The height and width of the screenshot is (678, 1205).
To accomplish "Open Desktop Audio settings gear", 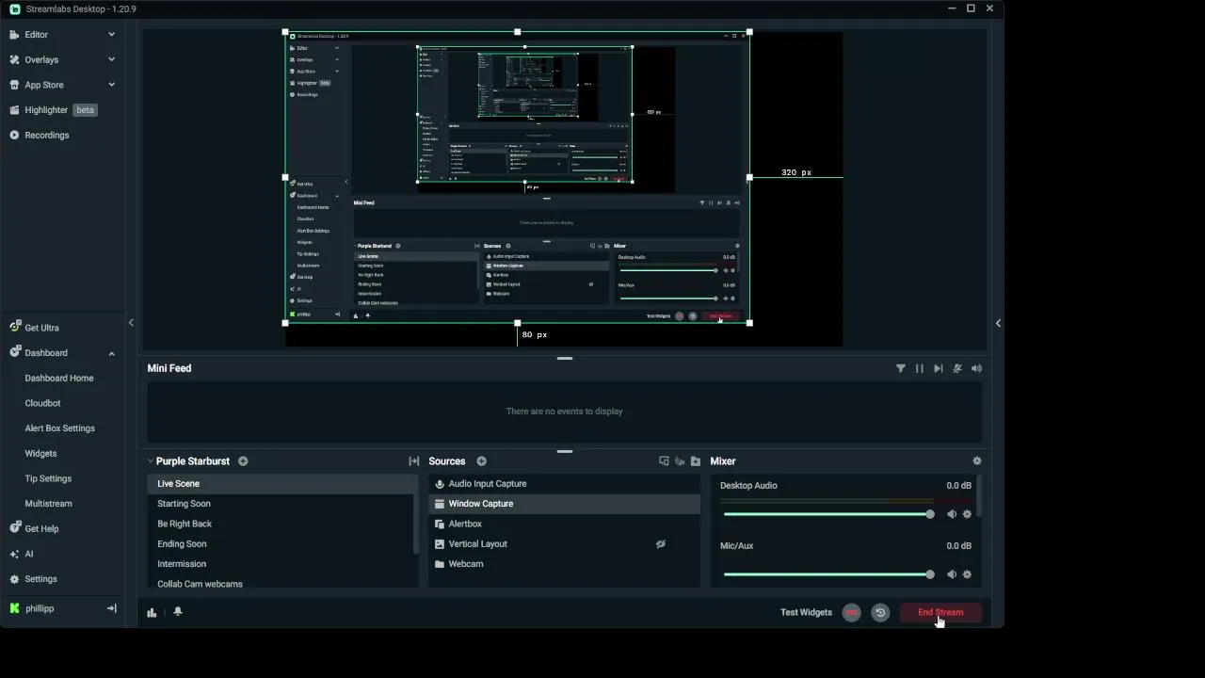I will click(x=967, y=514).
